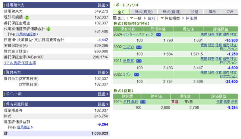Click 信売 in 名村造船 row
The image size is (241, 139).
[227, 102]
